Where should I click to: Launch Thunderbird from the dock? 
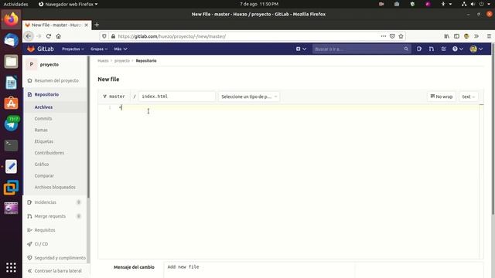(x=11, y=40)
